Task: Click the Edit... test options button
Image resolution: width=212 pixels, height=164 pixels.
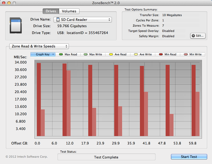Action: pos(198,36)
